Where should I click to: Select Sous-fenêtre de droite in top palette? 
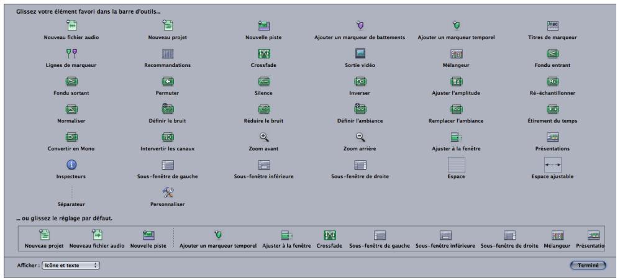[360, 165]
